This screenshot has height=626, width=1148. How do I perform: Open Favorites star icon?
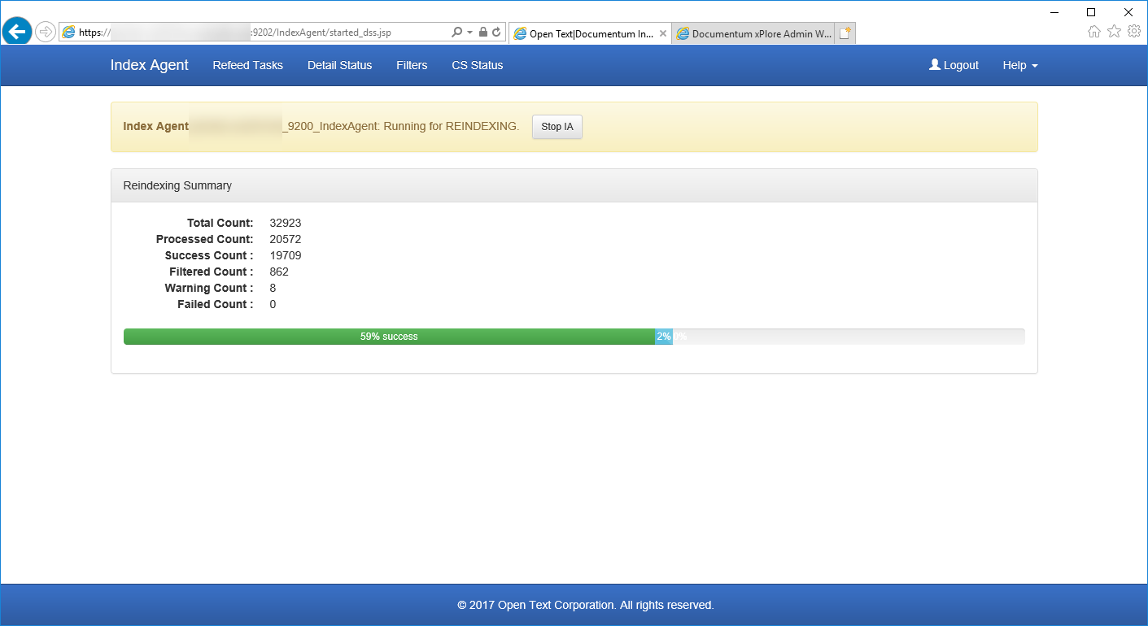point(1114,32)
